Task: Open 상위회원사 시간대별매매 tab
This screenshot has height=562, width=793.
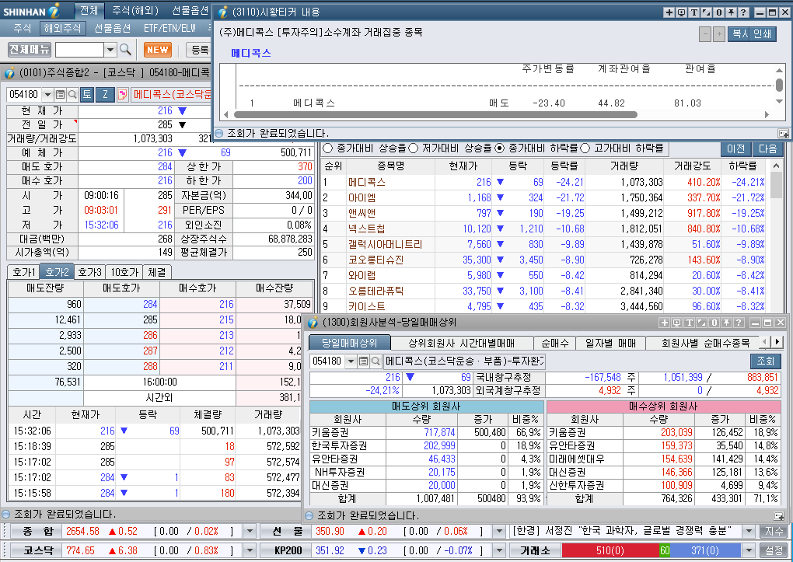Action: (x=462, y=343)
